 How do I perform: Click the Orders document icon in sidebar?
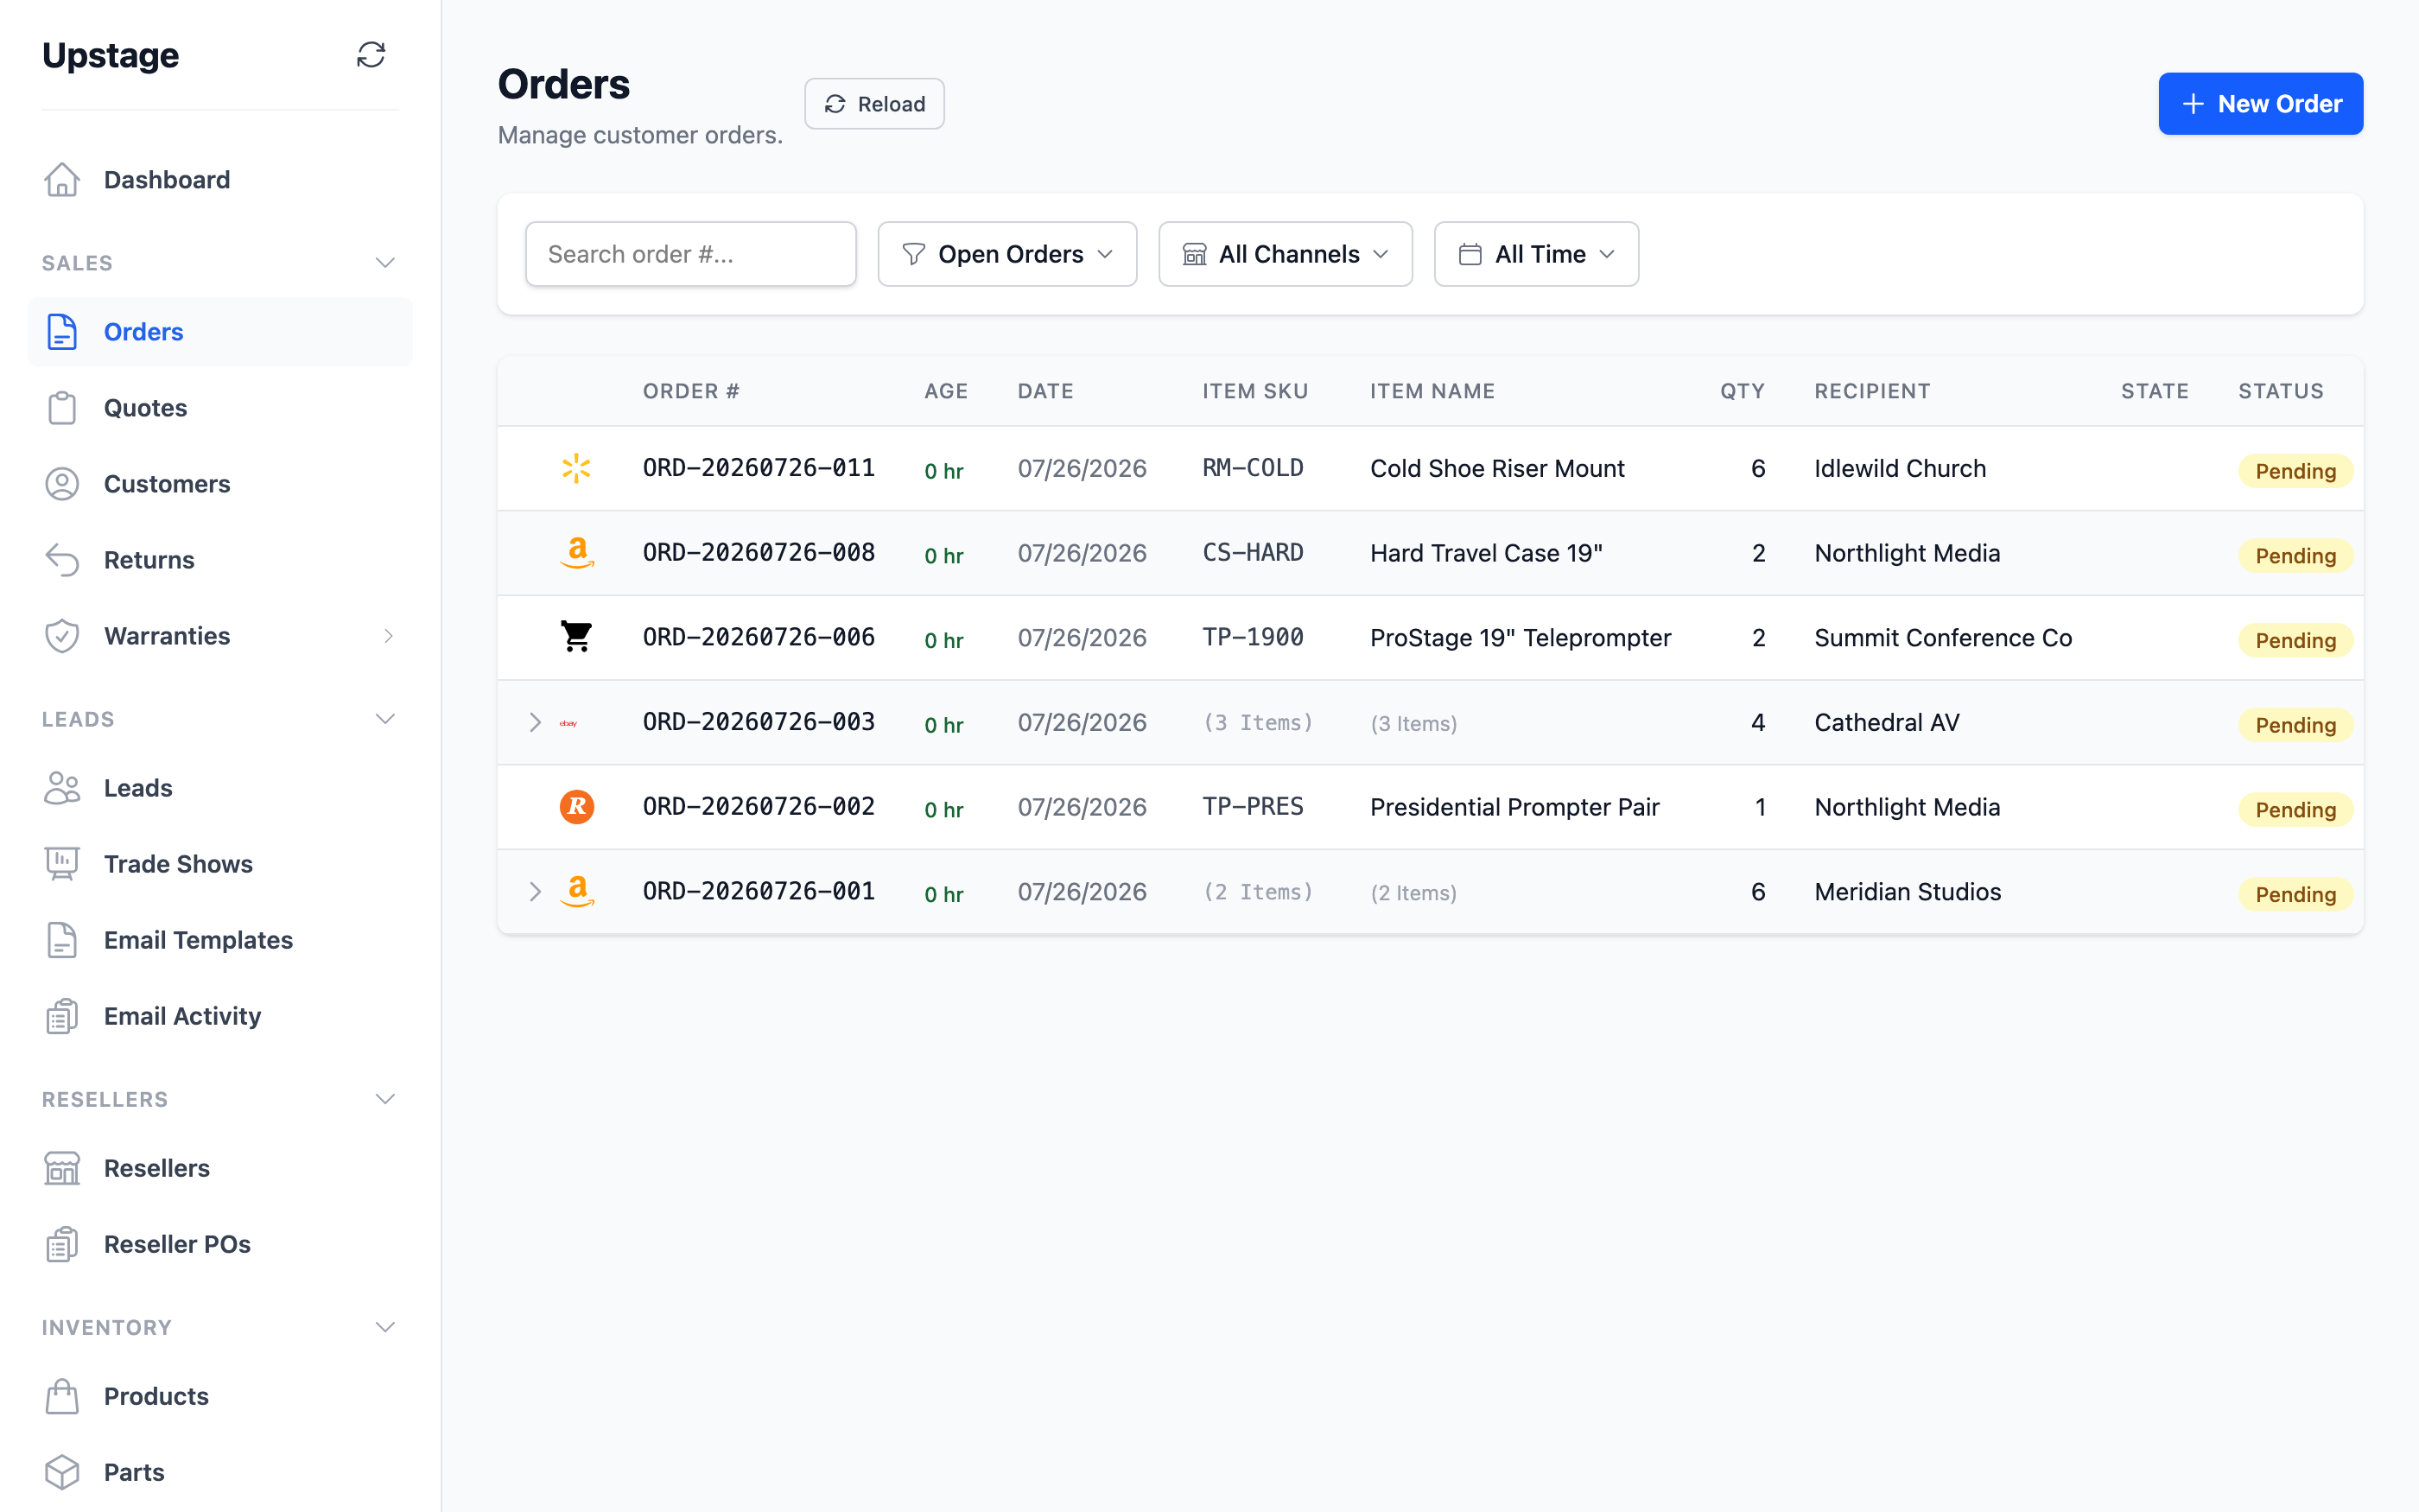point(62,332)
